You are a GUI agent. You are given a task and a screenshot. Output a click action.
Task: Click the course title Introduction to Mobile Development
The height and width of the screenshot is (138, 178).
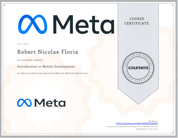point(46,66)
